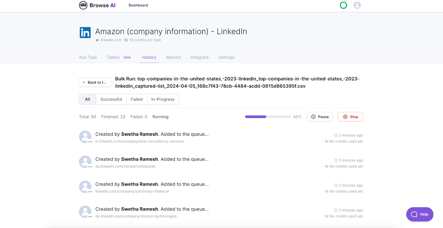This screenshot has height=228, width=443.
Task: Filter by In-Progress tasks
Action: click(x=163, y=99)
